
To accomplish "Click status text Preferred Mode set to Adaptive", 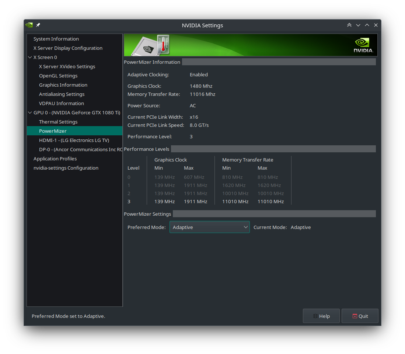I will pos(69,316).
